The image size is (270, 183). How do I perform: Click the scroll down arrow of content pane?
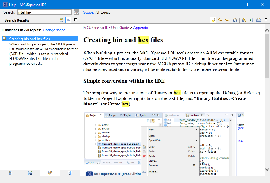pyautogui.click(x=267, y=169)
